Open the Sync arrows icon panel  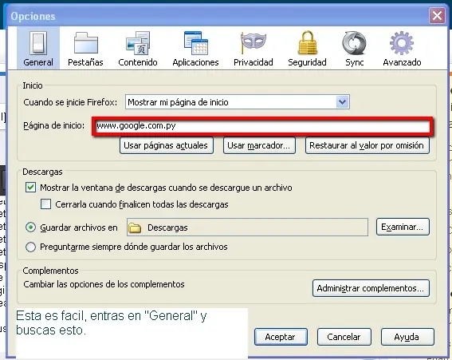point(354,48)
